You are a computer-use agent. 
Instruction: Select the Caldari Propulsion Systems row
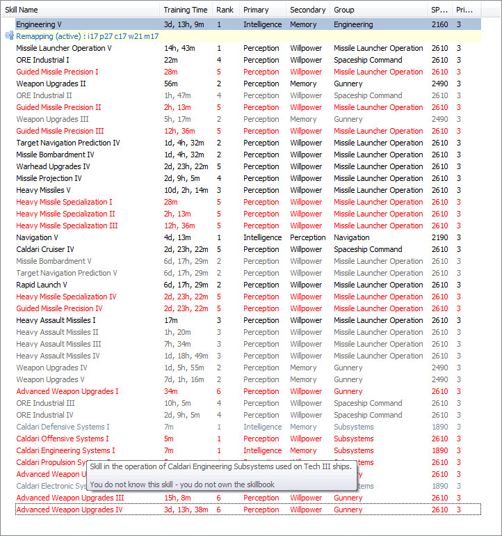[x=51, y=462]
